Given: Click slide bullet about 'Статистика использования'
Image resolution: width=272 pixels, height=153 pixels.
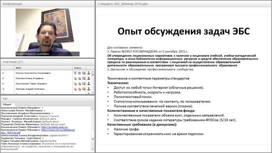Looking at the screenshot, I should (x=162, y=102).
